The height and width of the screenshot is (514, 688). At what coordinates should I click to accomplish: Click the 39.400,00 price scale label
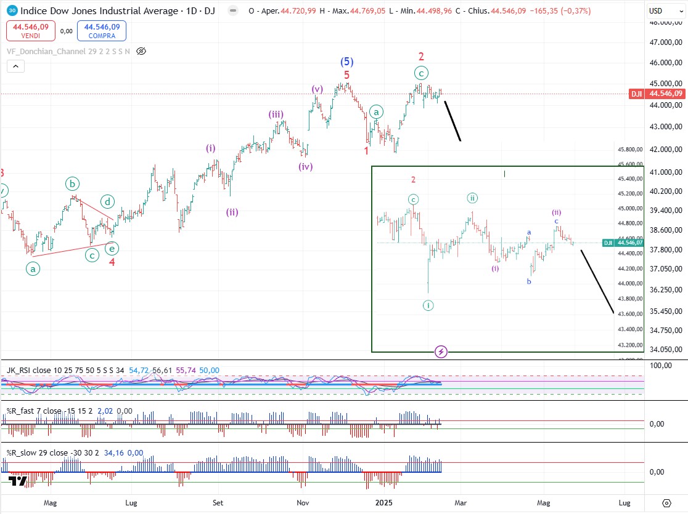coord(666,211)
